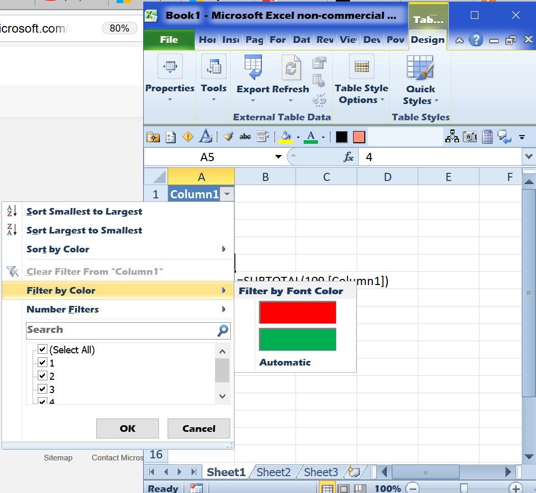Click the zoom in plus button
Viewport: 536px width, 493px height.
pyautogui.click(x=516, y=488)
